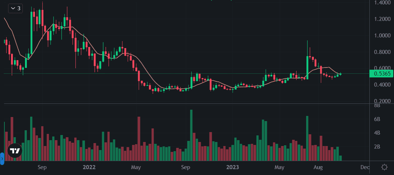Click the 0.4000 price scale label
This screenshot has width=394, height=175.
[382, 85]
